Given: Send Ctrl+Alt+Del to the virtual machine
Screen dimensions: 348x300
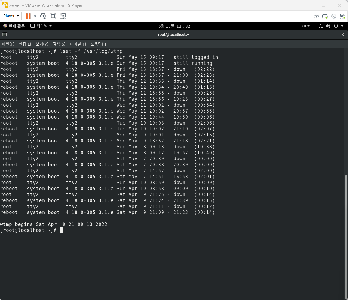Looking at the screenshot, I should point(43,16).
